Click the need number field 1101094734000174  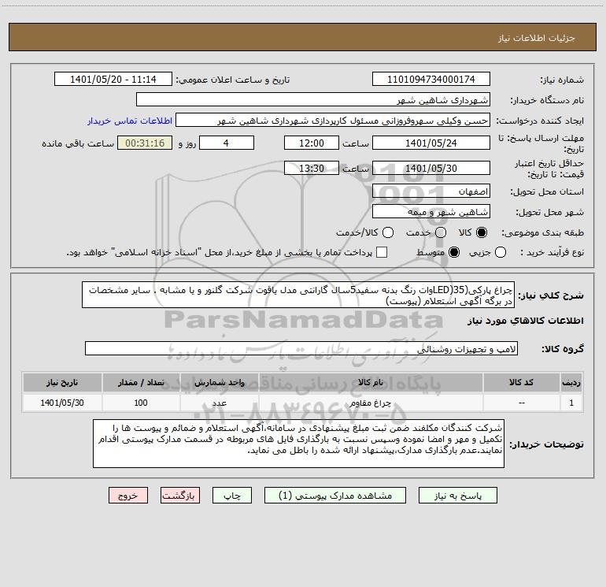431,79
